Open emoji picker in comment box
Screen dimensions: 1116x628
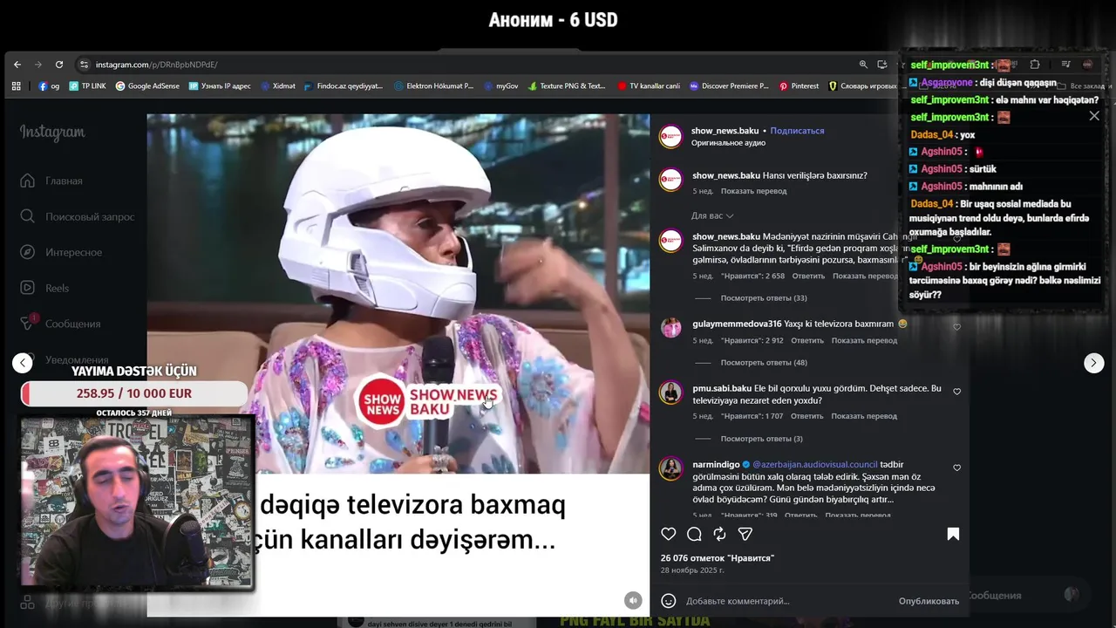(x=669, y=601)
